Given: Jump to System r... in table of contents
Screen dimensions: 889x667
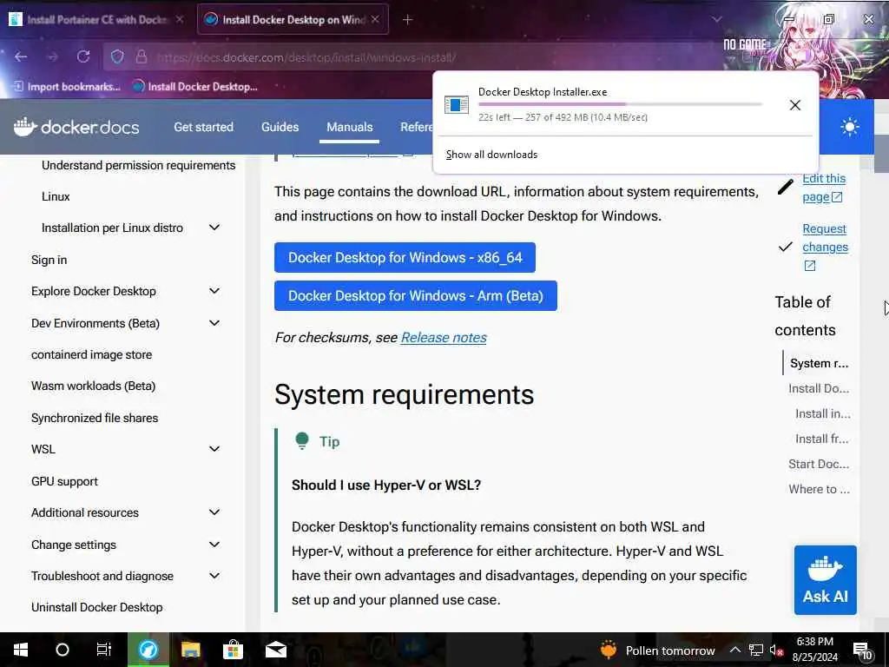Looking at the screenshot, I should [820, 363].
